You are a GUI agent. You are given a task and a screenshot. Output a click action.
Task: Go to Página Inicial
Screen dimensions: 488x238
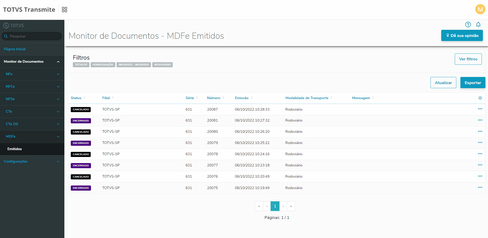coord(32,49)
